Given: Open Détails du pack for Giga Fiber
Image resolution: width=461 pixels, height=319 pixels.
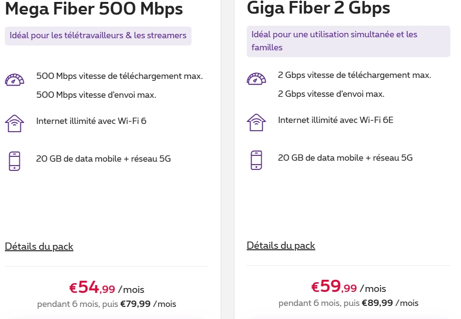Looking at the screenshot, I should coord(281,245).
